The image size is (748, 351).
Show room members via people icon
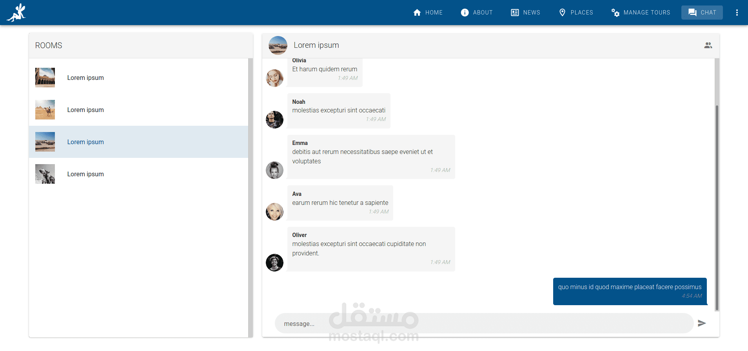pos(708,45)
